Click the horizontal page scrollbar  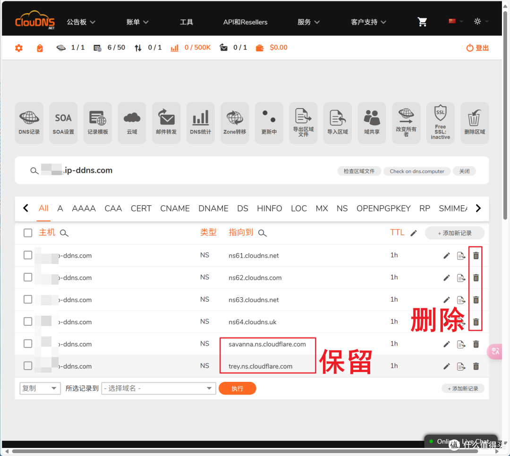[245, 451]
